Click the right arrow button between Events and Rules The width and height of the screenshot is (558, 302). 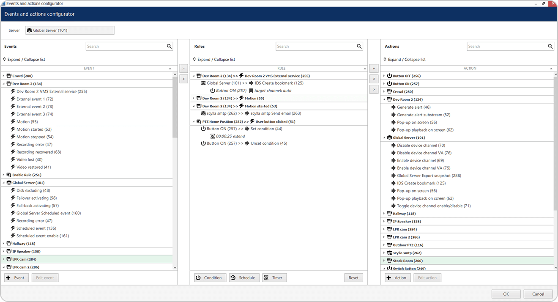click(x=183, y=68)
